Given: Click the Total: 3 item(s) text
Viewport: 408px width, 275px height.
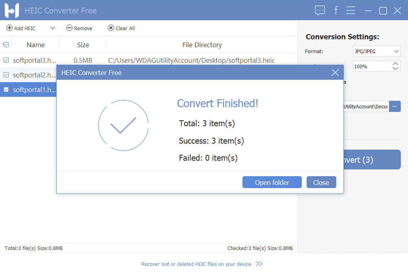Looking at the screenshot, I should (x=207, y=123).
